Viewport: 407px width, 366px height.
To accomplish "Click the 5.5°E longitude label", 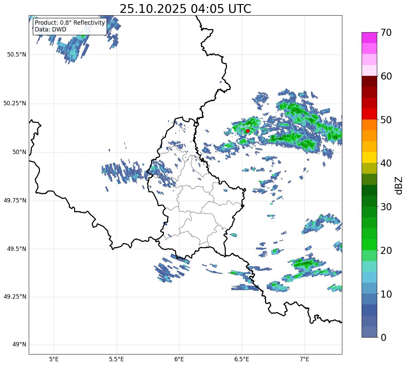I will 116,359.
